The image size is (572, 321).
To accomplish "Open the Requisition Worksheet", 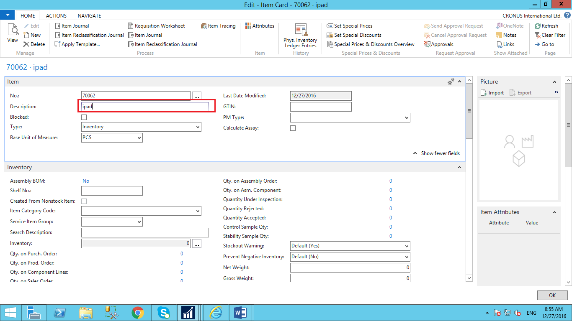I will pos(156,26).
